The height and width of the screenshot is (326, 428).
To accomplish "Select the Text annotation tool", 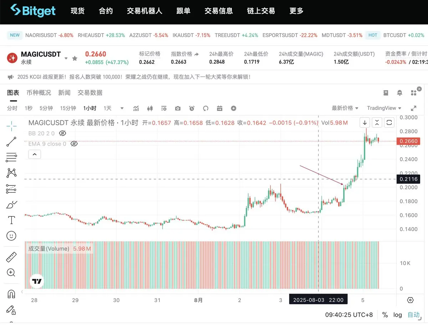I will pos(11,220).
